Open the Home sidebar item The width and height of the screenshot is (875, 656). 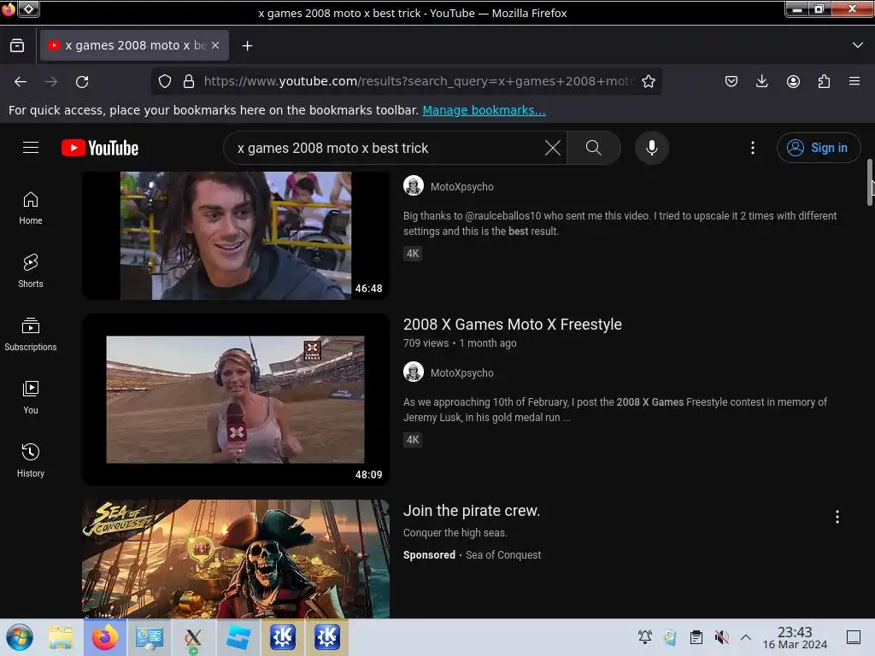31,208
